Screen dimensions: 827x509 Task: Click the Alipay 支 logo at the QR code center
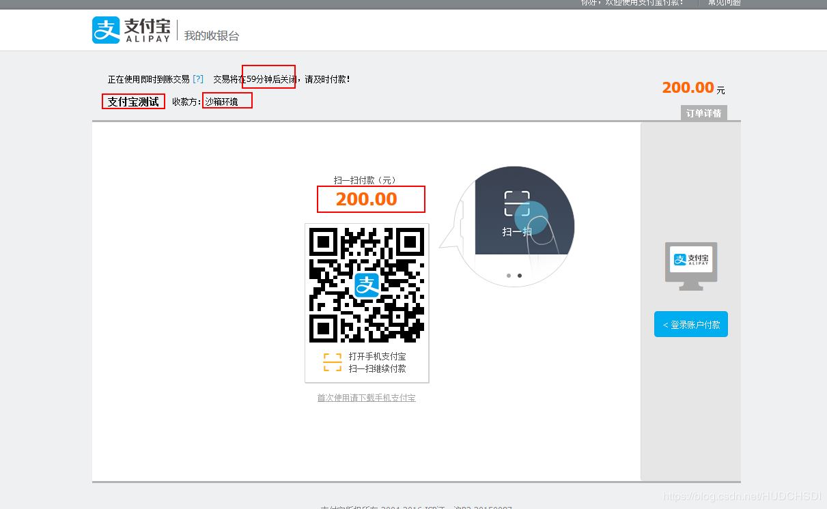point(366,285)
